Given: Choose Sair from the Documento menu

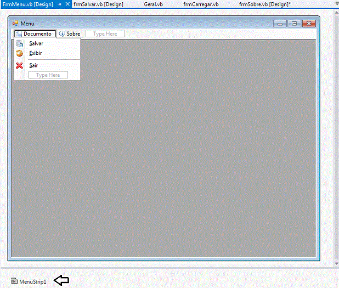Looking at the screenshot, I should point(47,65).
